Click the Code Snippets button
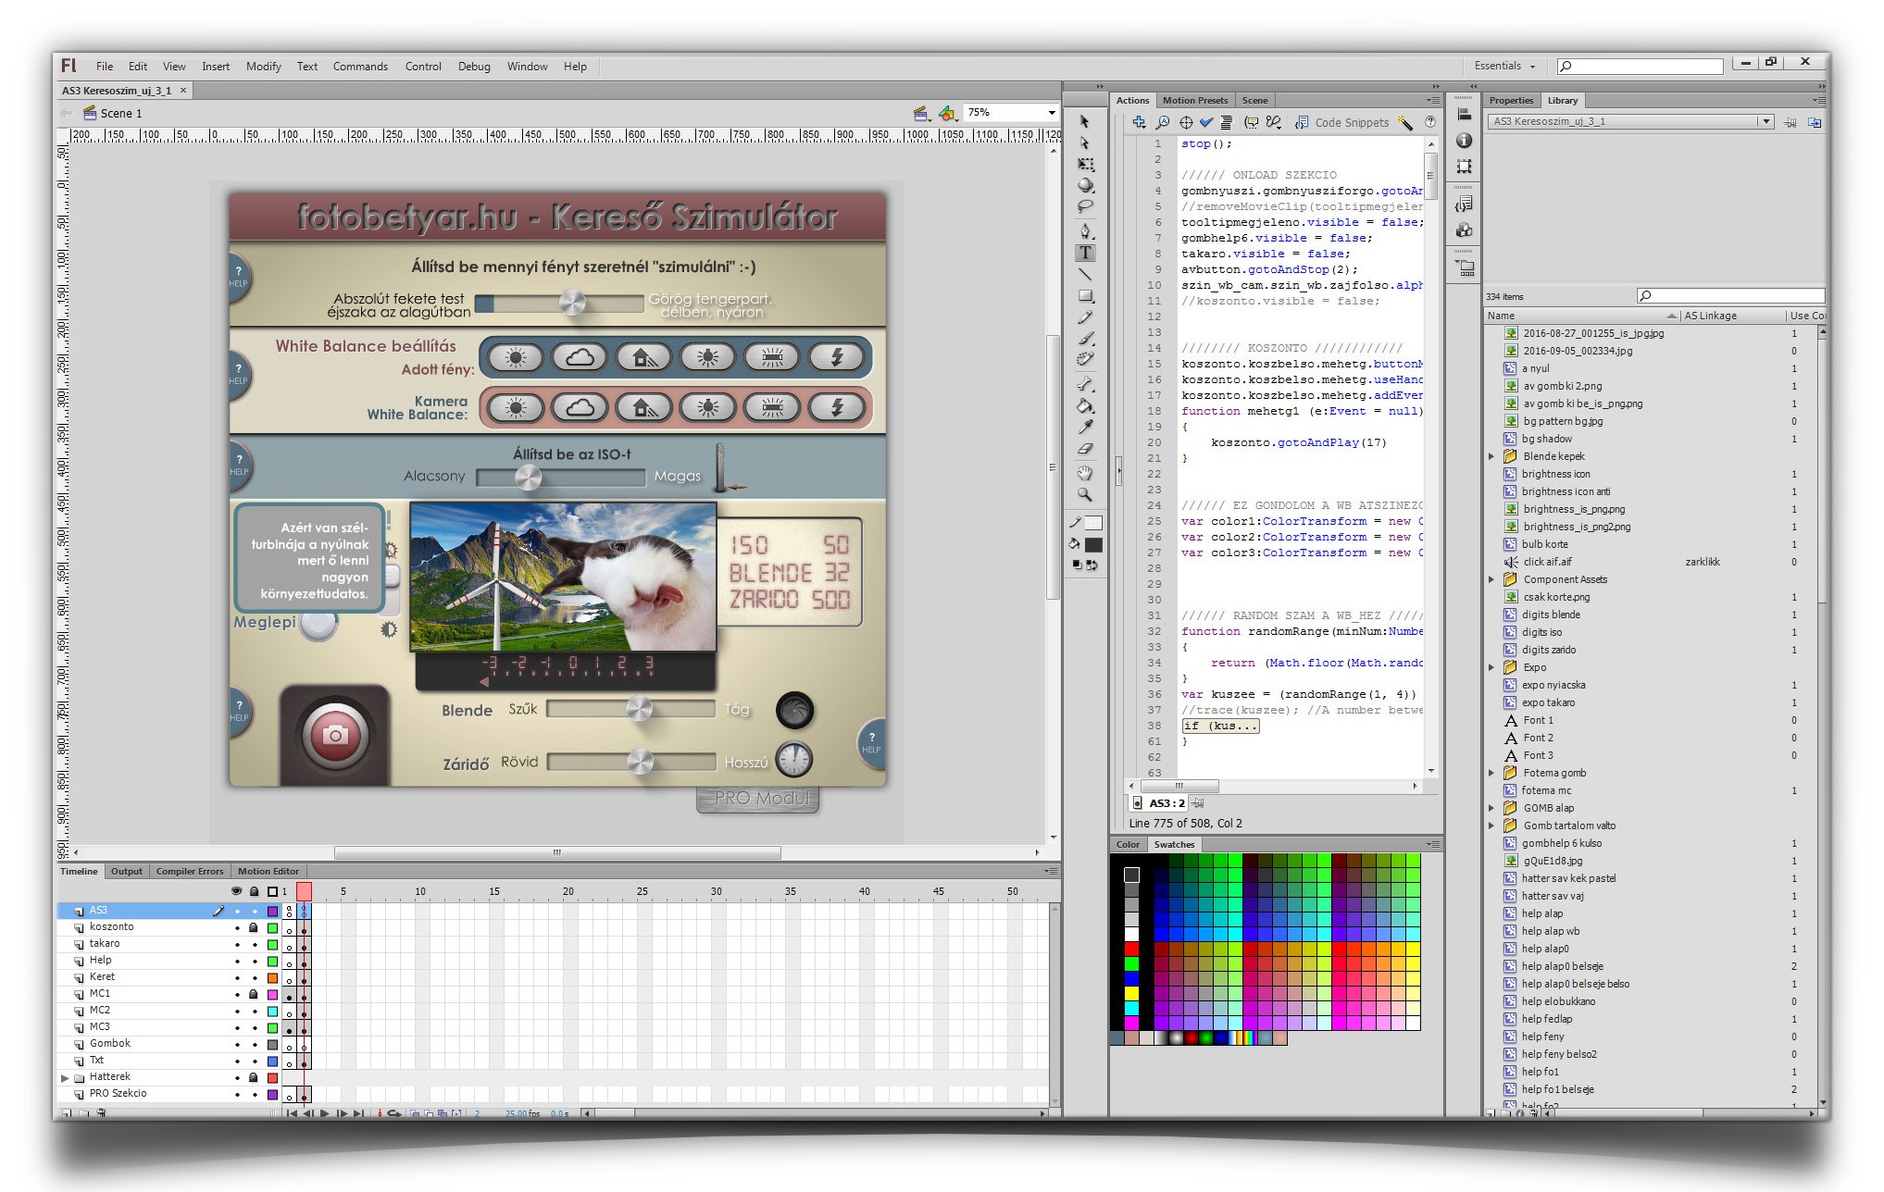The width and height of the screenshot is (1884, 1192). [x=1341, y=122]
